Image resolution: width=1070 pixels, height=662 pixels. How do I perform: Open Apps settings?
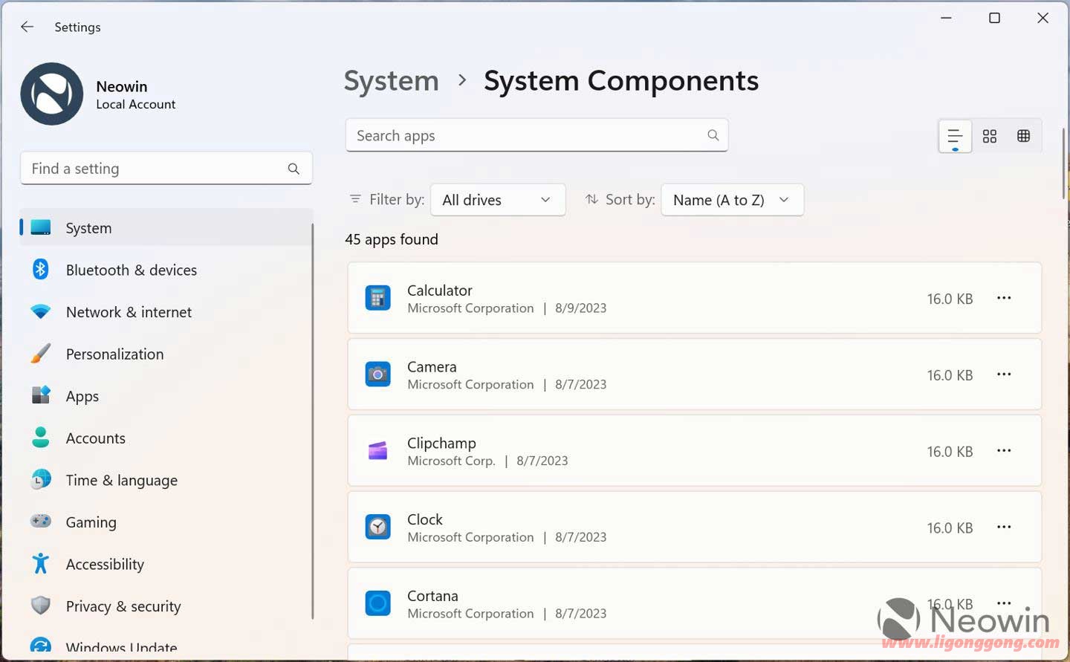click(x=166, y=396)
